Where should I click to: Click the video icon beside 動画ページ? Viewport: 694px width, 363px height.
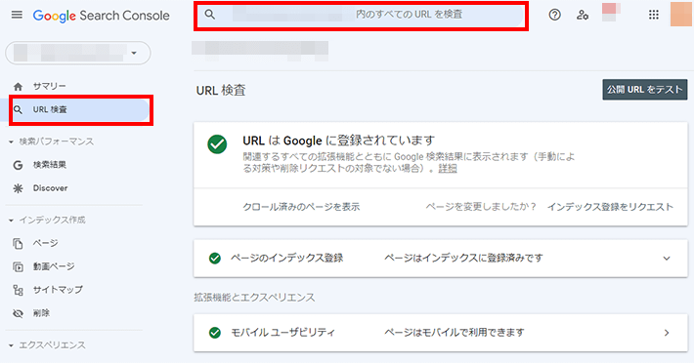[18, 266]
